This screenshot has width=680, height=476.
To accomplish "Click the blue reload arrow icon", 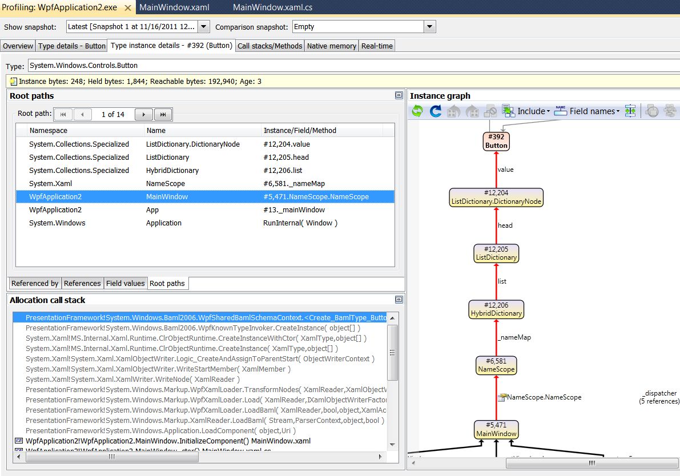I will (x=436, y=111).
